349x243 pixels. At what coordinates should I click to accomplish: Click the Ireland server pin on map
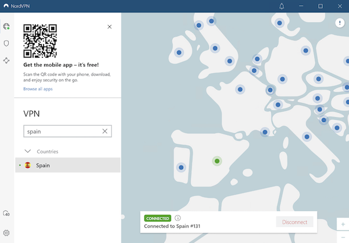pyautogui.click(x=179, y=52)
